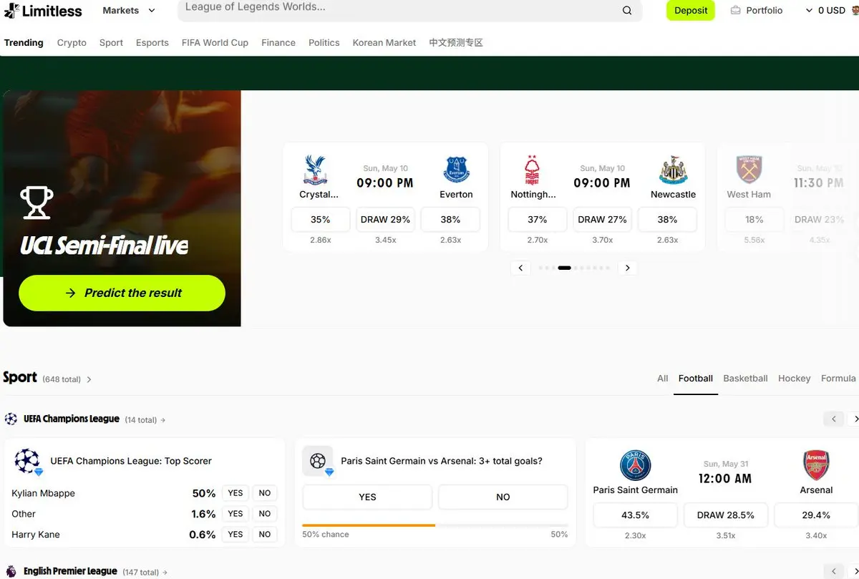Select YES for Harry Kane
Image resolution: width=859 pixels, height=579 pixels.
point(236,535)
